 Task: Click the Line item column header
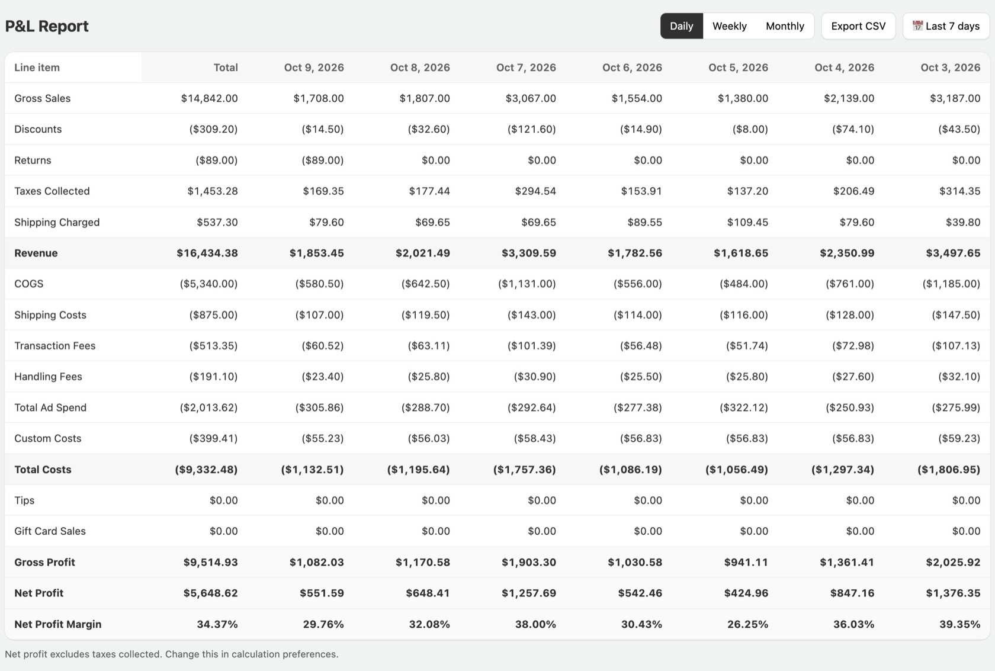(37, 68)
